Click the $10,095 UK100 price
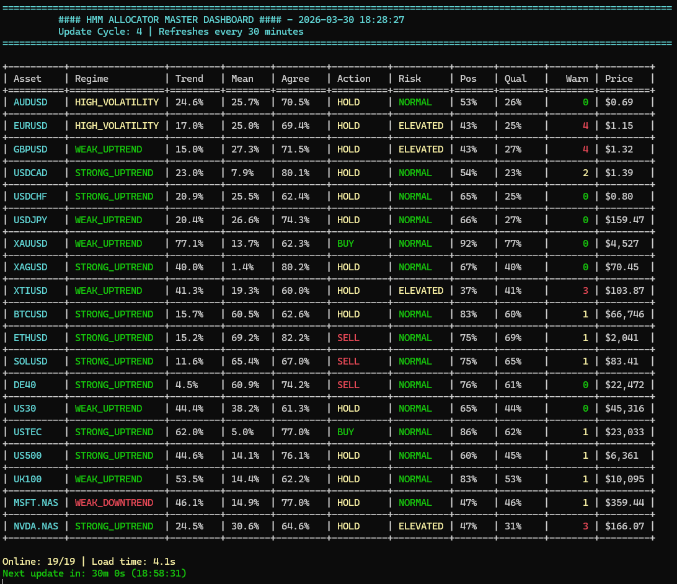 624,479
